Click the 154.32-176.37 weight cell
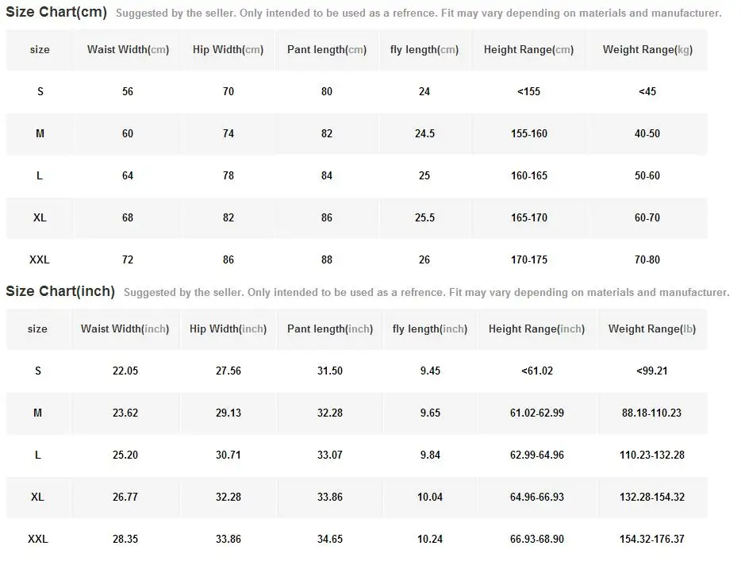The image size is (741, 561). click(x=651, y=539)
